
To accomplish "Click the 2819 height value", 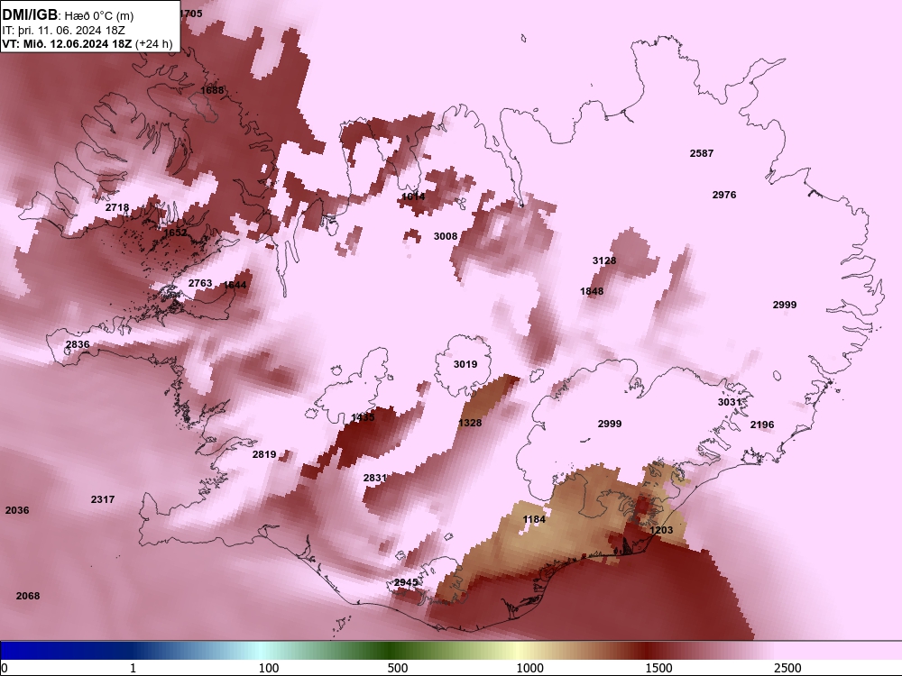I will (x=264, y=454).
